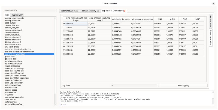Increase Log lines with up arrow
Screen dimensions: 218x110
(158, 85)
